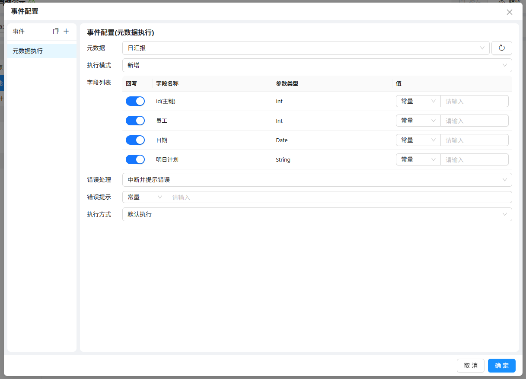Open 常量 value type dropdown for Id(主键)
Viewport: 526px width, 379px height.
click(418, 101)
